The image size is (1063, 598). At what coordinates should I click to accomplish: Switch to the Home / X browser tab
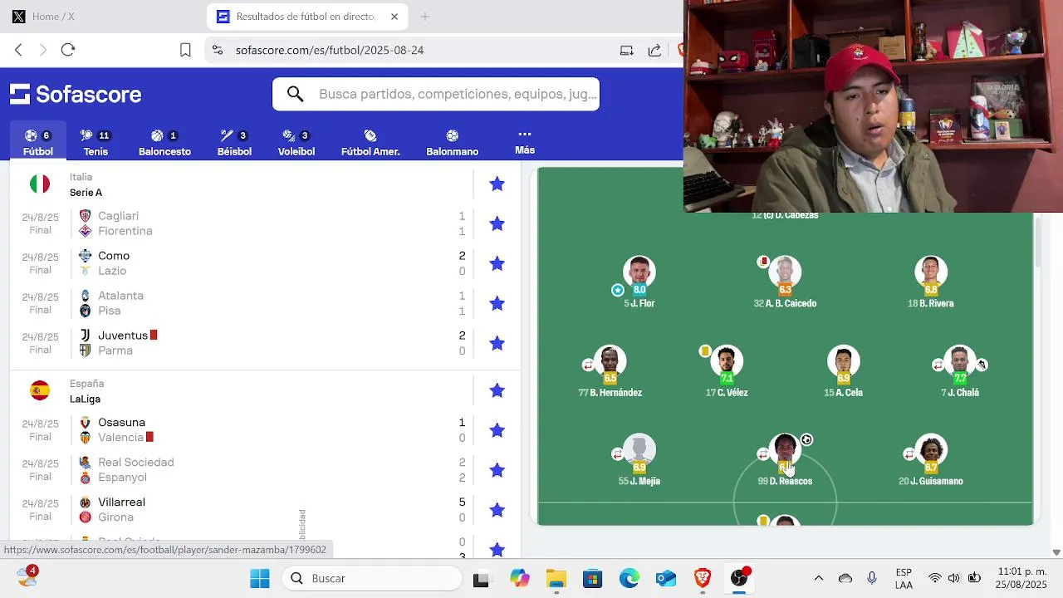pos(53,17)
